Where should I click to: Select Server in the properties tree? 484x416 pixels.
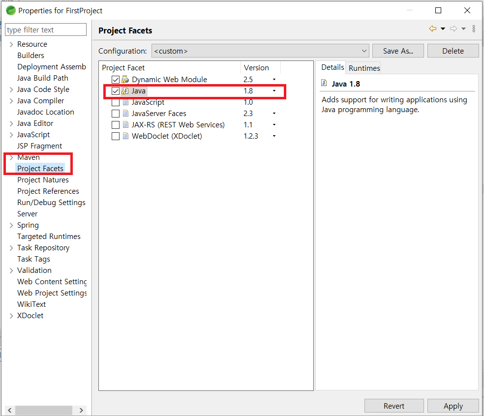coord(27,214)
